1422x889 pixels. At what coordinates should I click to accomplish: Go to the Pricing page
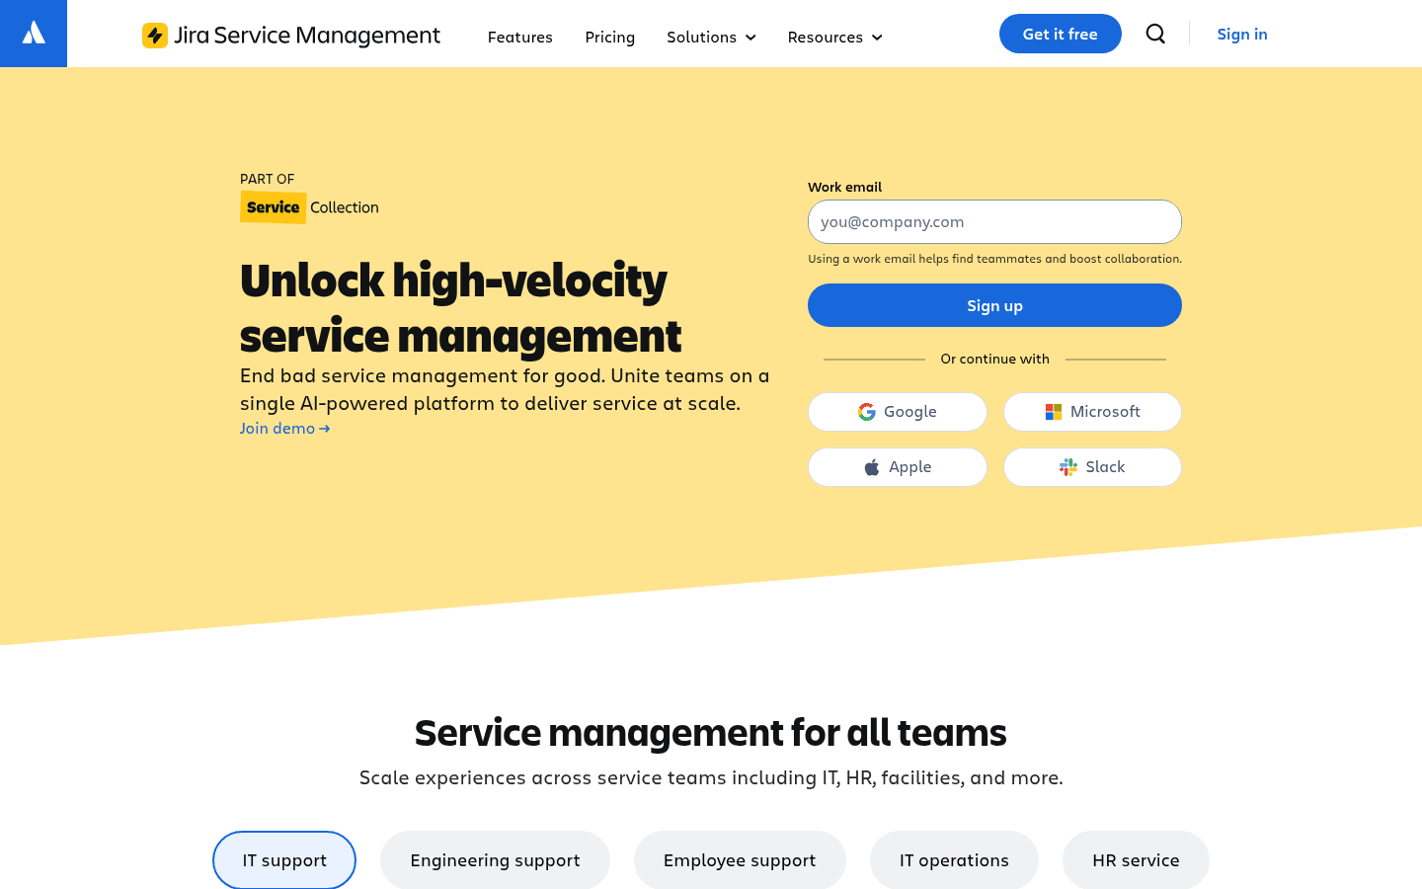[610, 37]
